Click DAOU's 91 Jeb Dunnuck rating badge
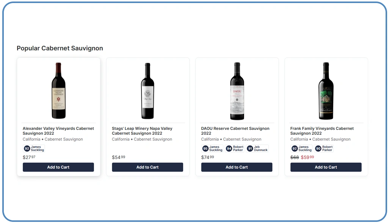 tap(257, 149)
